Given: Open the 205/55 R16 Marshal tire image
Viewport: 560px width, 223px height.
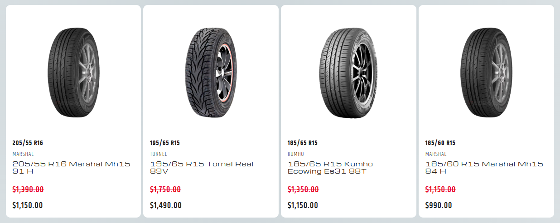Looking at the screenshot, I should click(x=73, y=73).
